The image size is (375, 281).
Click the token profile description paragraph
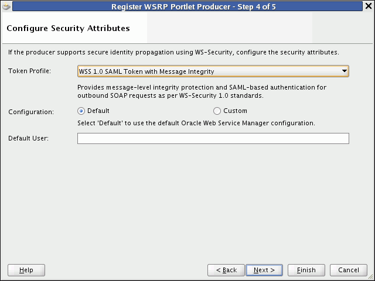click(202, 91)
